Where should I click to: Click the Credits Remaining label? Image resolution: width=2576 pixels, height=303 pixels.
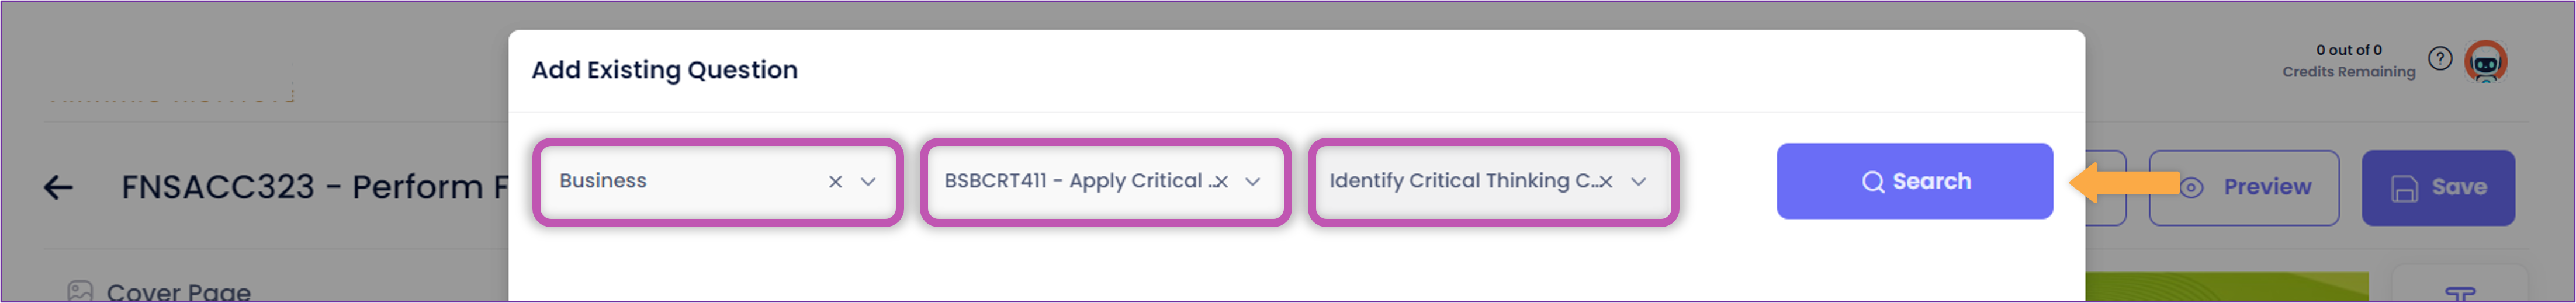coord(2348,72)
